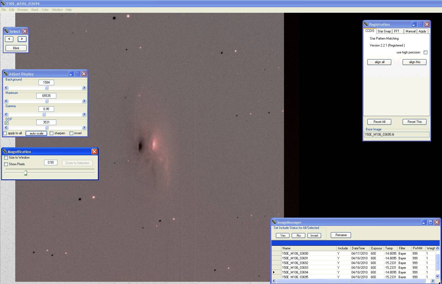Toggle the sharpen checkbox
Image resolution: width=442 pixels, height=284 pixels.
coord(52,133)
